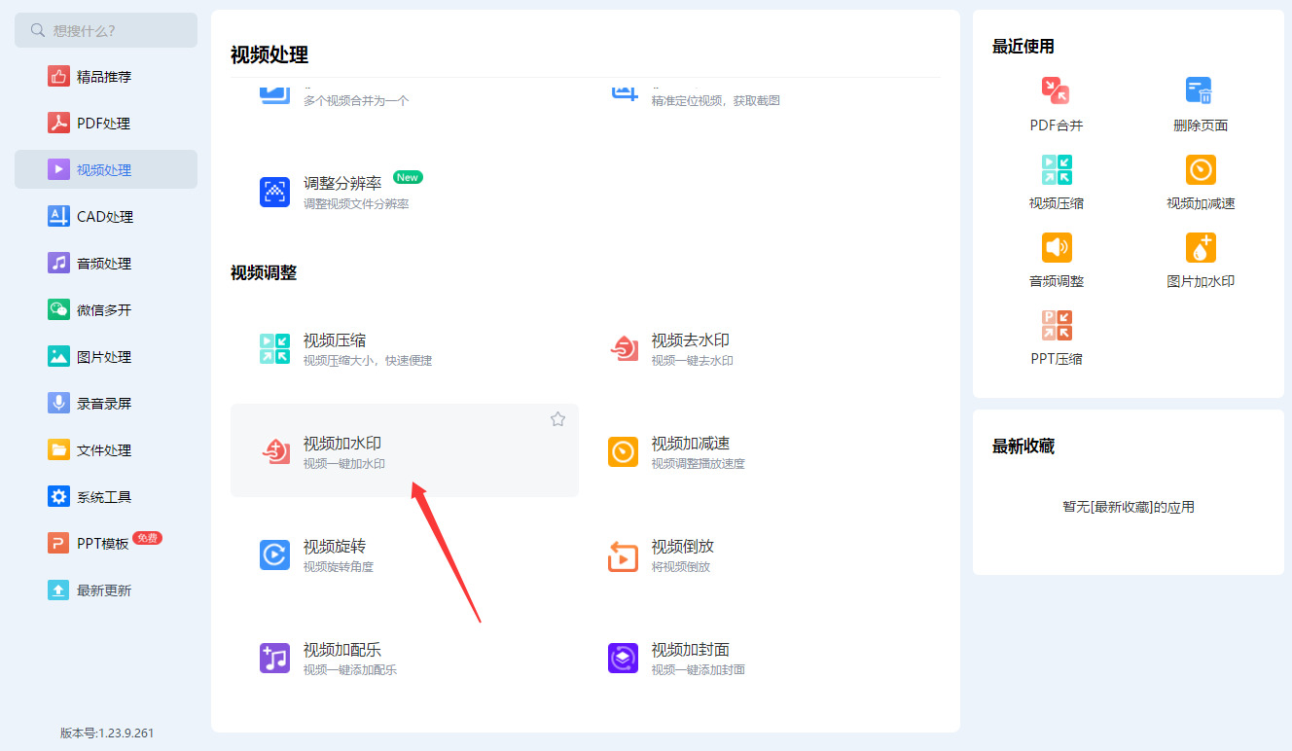Go to 精品推荐 in the sidebar
The width and height of the screenshot is (1292, 751).
106,77
